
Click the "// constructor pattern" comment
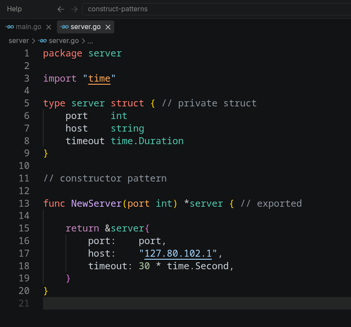click(105, 178)
